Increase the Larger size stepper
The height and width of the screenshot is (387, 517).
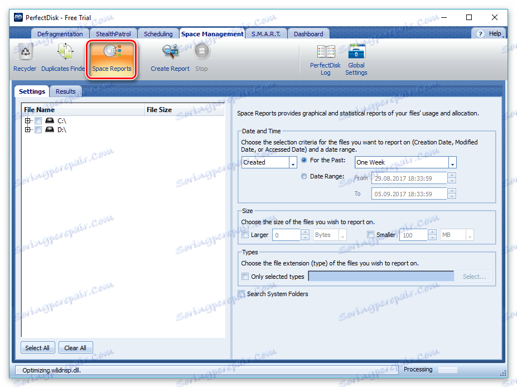(x=305, y=233)
